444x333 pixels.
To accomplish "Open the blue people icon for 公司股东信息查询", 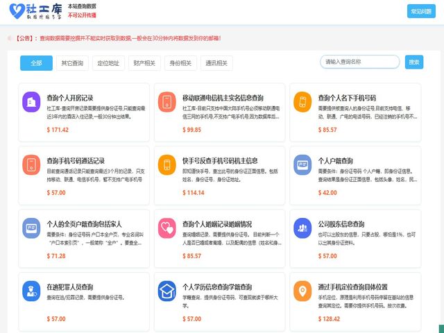I will pos(302,228).
